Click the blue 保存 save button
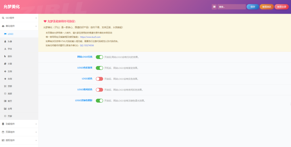Screen dimensions: 291x147 tap(253, 7)
